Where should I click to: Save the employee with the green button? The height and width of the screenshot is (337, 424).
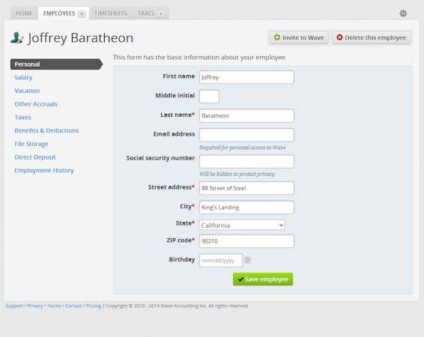(263, 279)
